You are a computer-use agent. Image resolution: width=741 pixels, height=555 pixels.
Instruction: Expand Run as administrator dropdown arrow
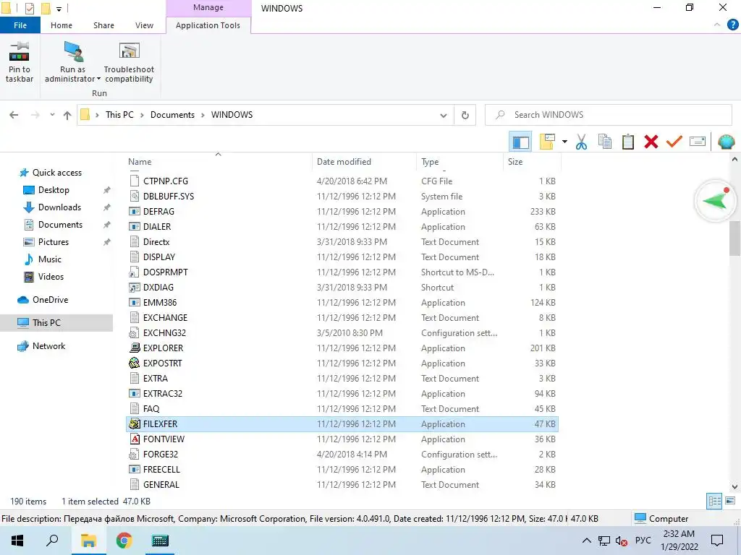tap(98, 79)
